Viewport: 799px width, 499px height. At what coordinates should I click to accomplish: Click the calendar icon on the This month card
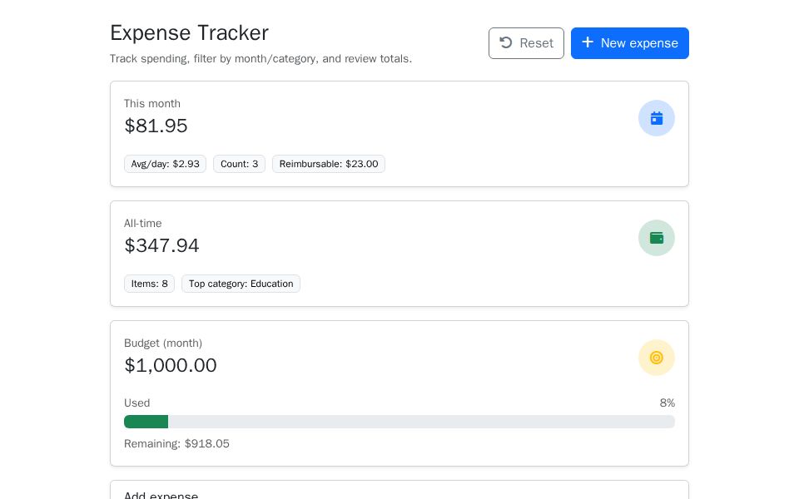point(657,118)
